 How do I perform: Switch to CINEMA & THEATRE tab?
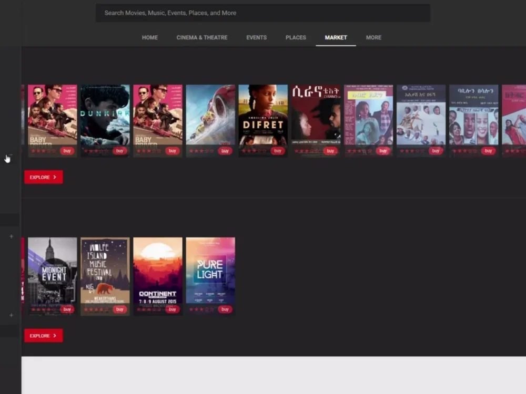click(x=202, y=37)
